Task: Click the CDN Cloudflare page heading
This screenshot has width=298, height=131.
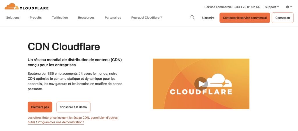Action: click(64, 46)
